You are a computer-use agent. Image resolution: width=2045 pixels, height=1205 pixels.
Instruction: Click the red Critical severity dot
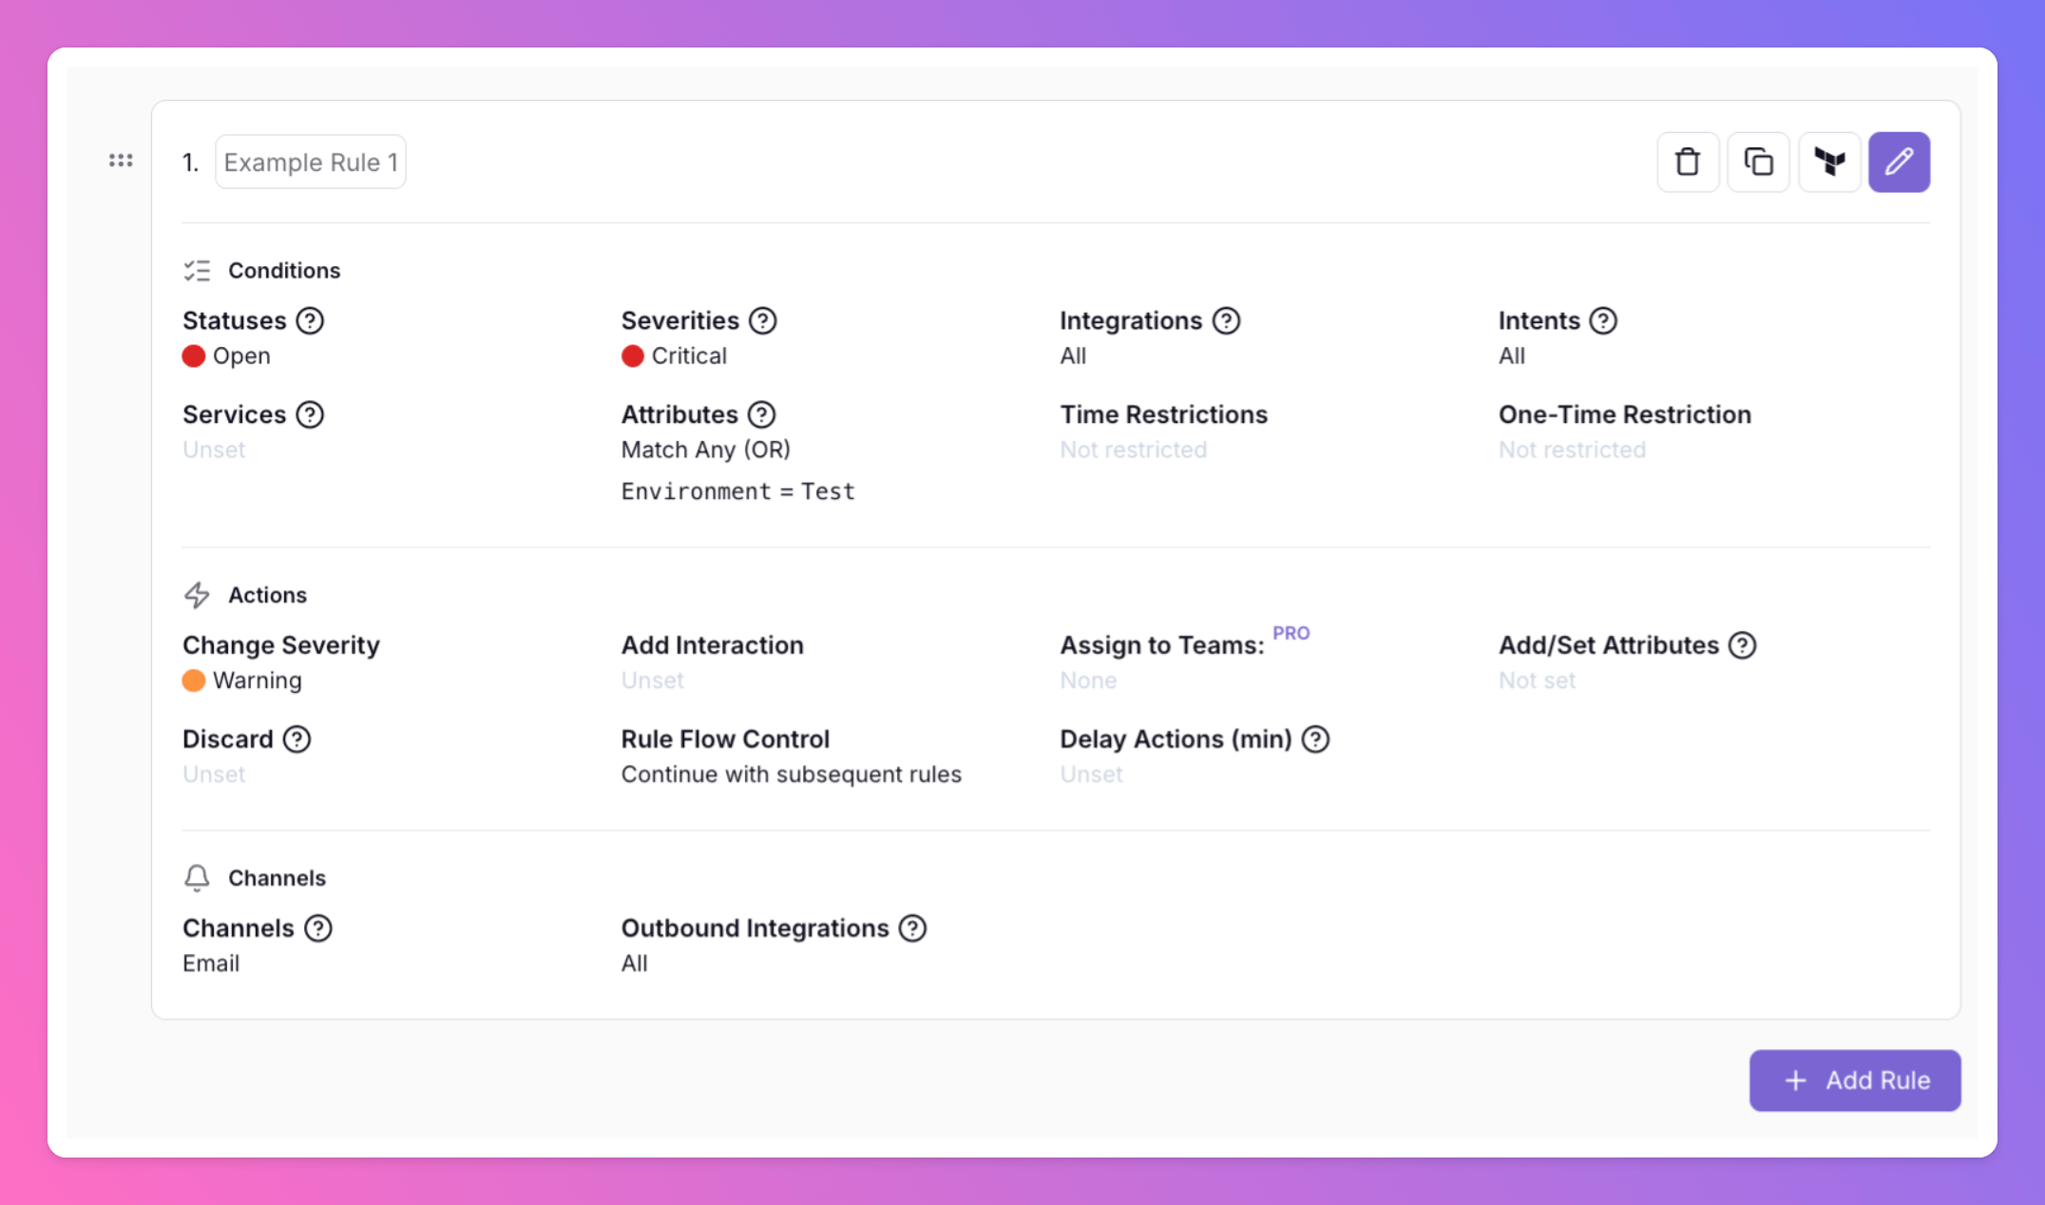[633, 356]
